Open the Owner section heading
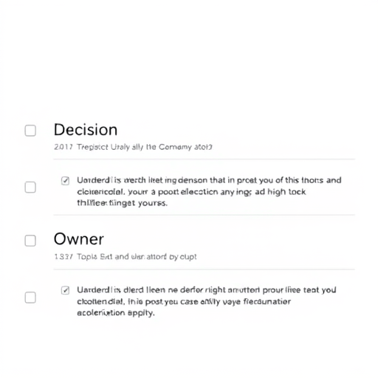Viewport: 378px width, 378px height. pyautogui.click(x=79, y=239)
